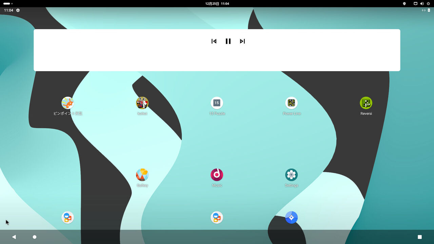Tap the Back navigation arrow
434x244 pixels.
pyautogui.click(x=14, y=237)
